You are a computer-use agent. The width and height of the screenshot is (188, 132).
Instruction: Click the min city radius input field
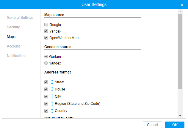[x=126, y=117]
